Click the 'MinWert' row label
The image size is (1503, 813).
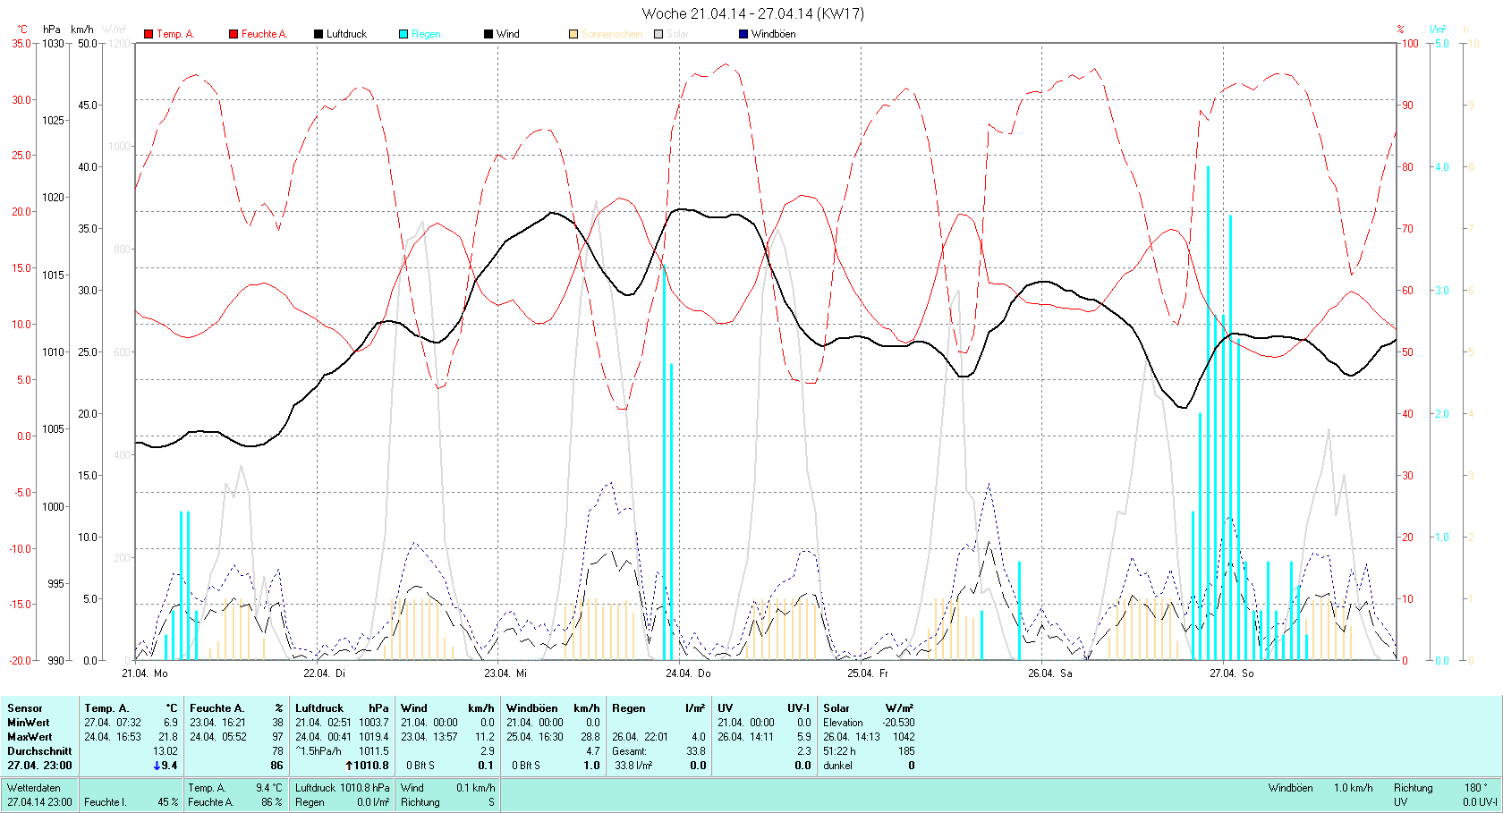pyautogui.click(x=29, y=723)
